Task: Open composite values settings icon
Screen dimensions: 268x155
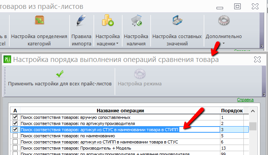Action: click(x=177, y=20)
